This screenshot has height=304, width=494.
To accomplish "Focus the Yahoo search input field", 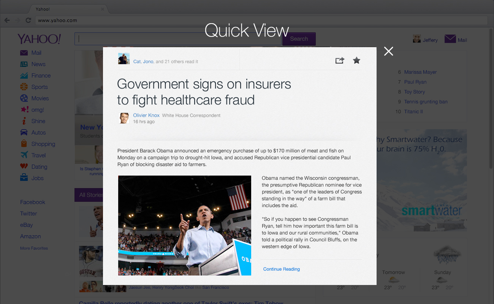I will click(178, 39).
